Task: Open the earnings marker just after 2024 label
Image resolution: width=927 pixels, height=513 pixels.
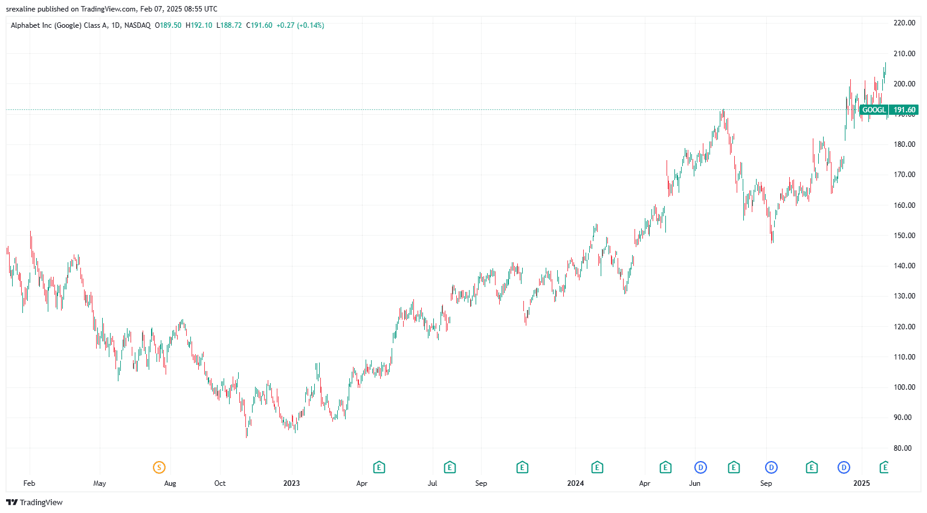Action: [597, 467]
